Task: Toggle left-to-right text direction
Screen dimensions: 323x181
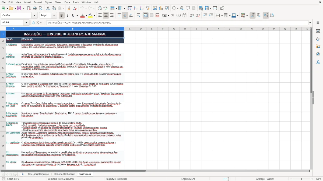Action: pyautogui.click(x=252, y=16)
